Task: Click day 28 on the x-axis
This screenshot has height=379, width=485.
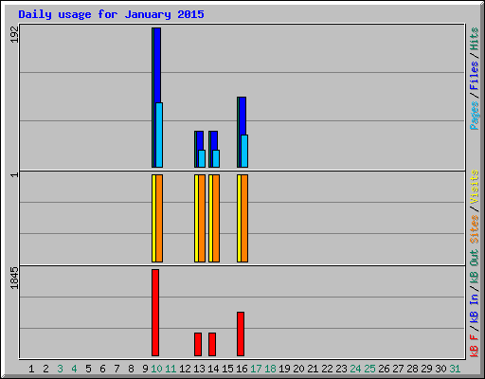Action: point(412,369)
